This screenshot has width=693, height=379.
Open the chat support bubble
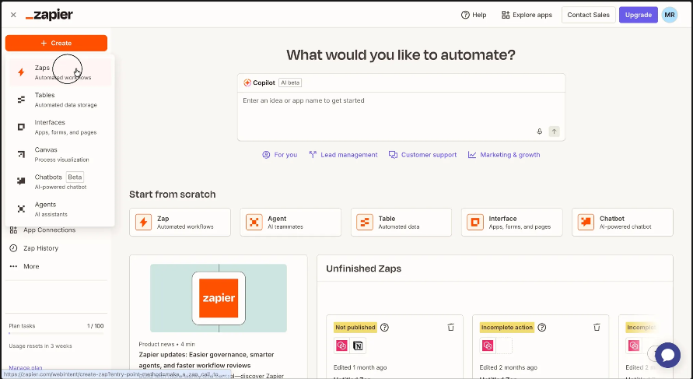[x=667, y=355]
